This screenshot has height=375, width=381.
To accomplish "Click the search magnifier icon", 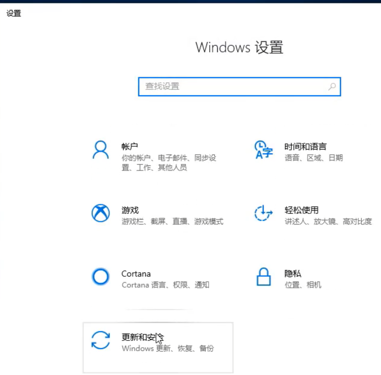I will 332,86.
